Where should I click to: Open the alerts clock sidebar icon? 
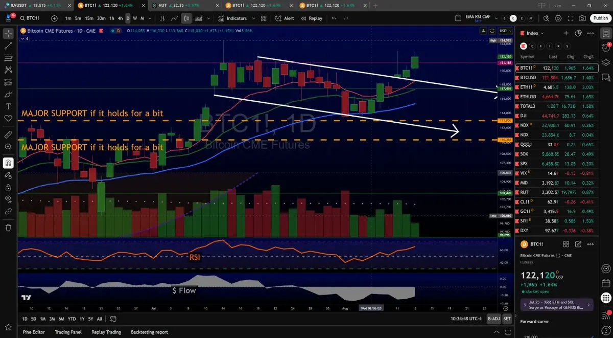click(x=605, y=48)
